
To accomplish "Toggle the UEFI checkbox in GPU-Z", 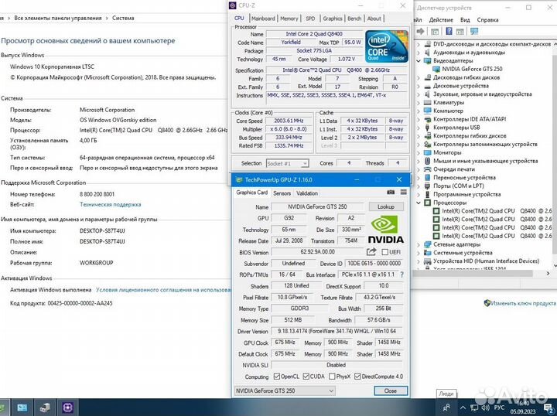I will point(384,252).
